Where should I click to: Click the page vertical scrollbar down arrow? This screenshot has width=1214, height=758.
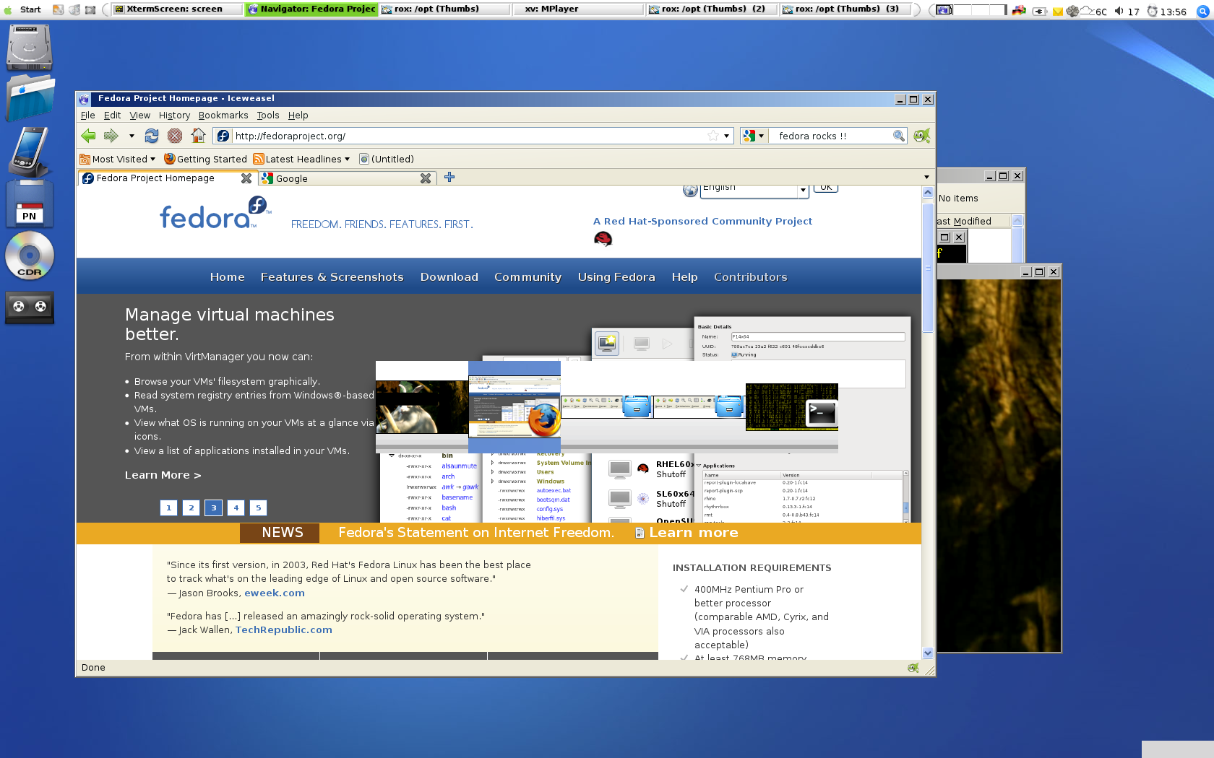click(928, 653)
